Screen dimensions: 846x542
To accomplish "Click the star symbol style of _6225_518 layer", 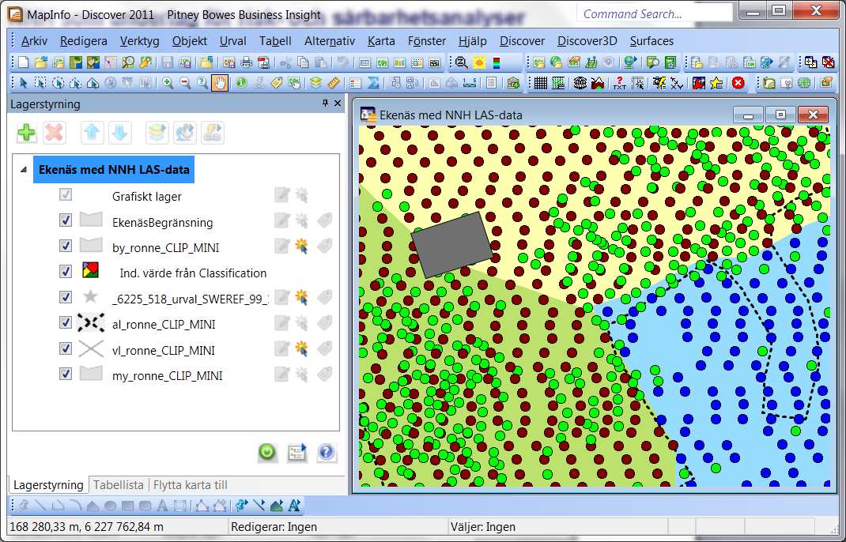I will pyautogui.click(x=91, y=296).
